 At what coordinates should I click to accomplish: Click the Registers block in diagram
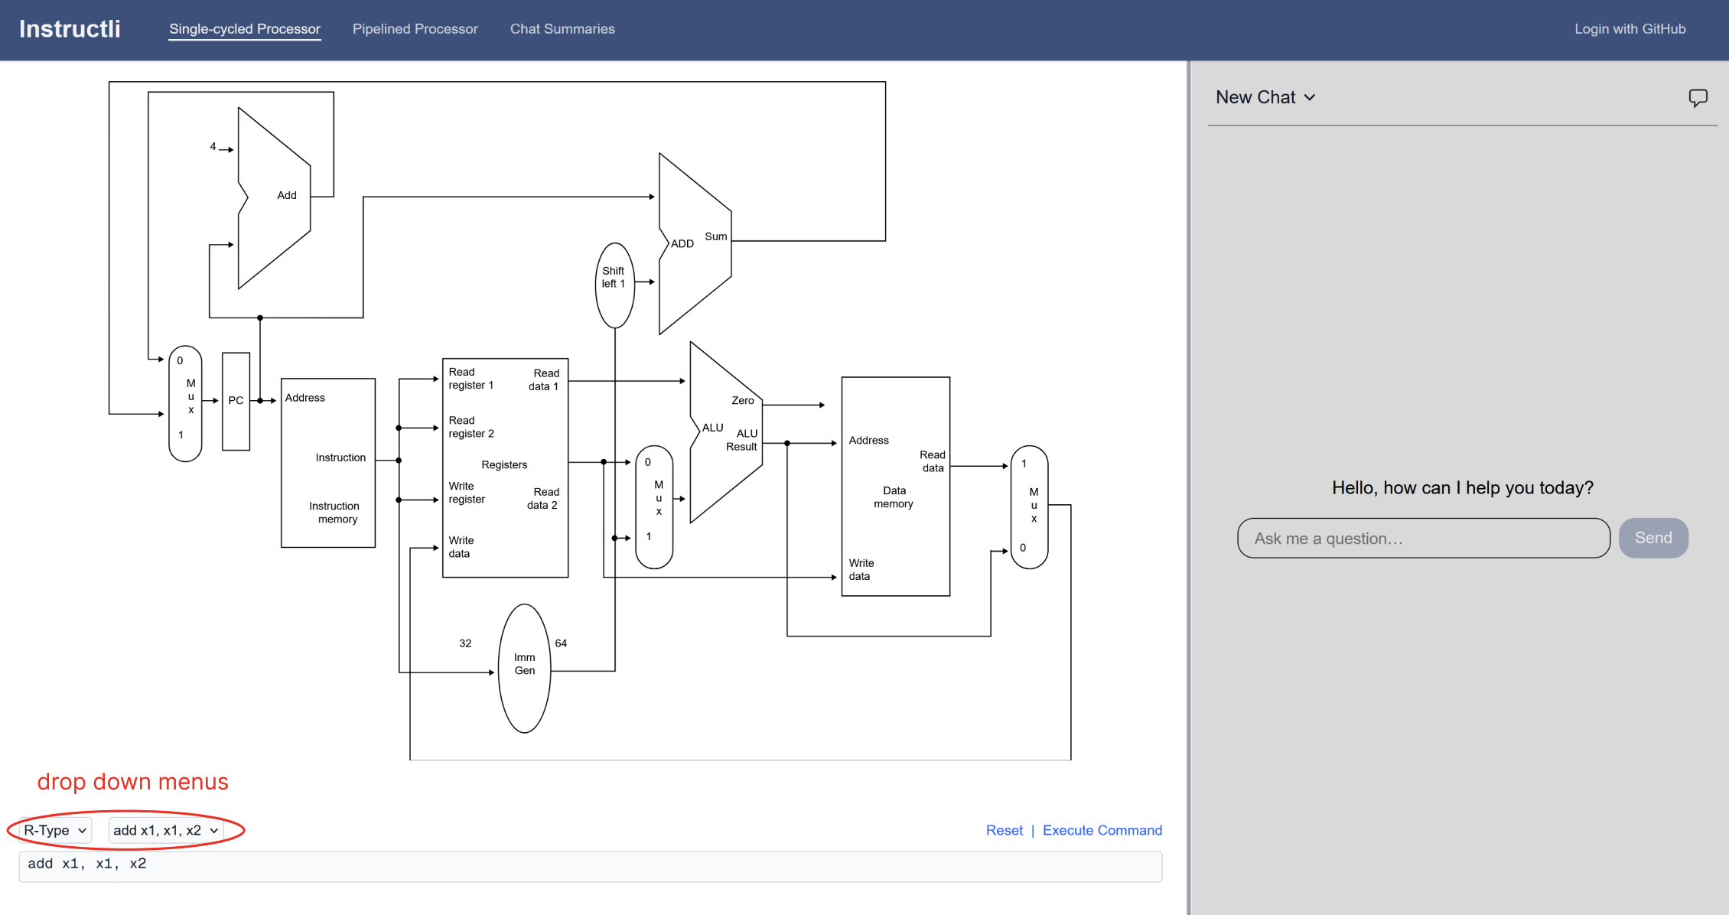(505, 467)
